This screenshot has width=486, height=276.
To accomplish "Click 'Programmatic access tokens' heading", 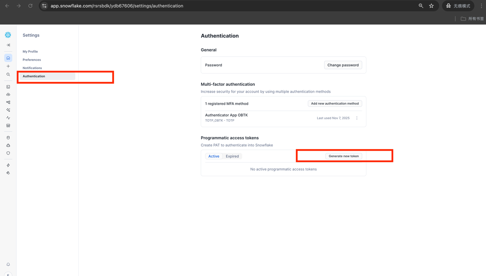I will 230,138.
